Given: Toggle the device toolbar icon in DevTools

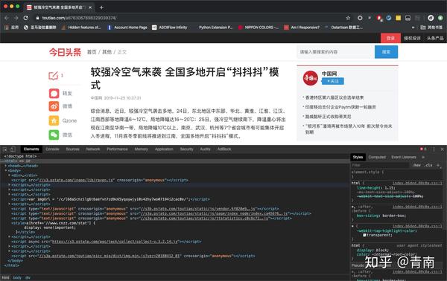Looking at the screenshot, I should (x=13, y=149).
